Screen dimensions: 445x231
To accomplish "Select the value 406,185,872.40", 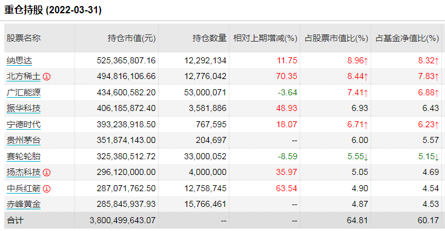I will (127, 109).
